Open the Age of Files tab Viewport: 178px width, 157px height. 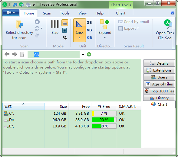point(159,84)
